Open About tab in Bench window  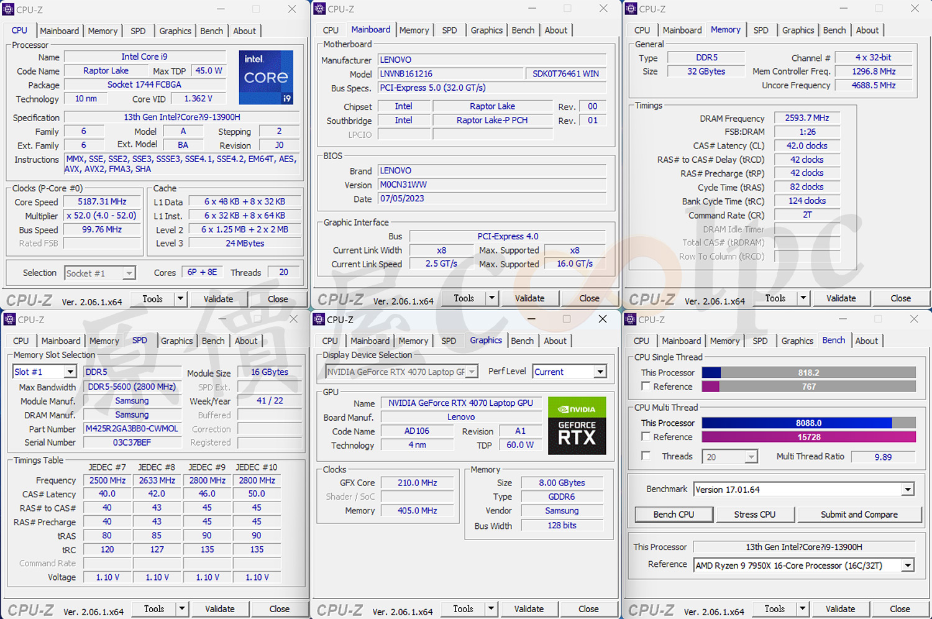pyautogui.click(x=867, y=341)
